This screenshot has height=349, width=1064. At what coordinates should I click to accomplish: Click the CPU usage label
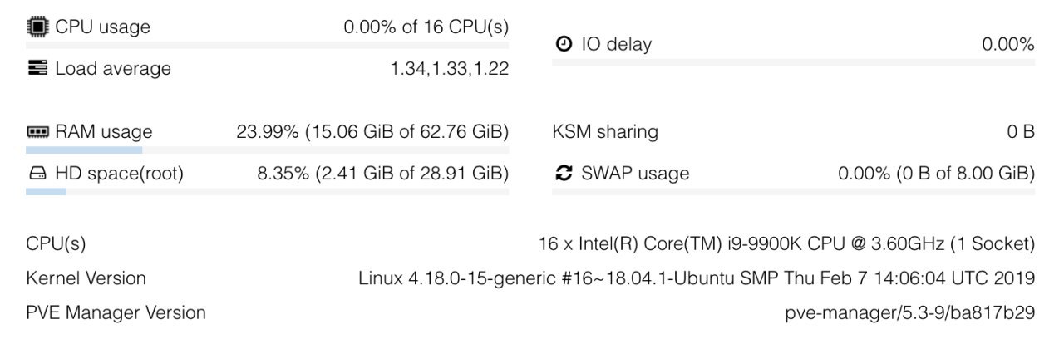point(102,27)
